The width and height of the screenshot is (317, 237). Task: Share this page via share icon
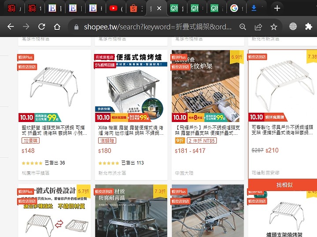coord(258,27)
